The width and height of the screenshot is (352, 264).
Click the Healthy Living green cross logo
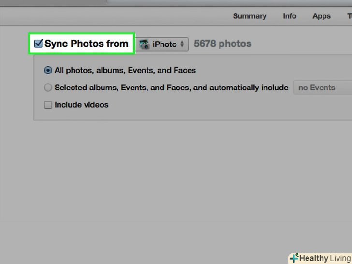(x=293, y=258)
